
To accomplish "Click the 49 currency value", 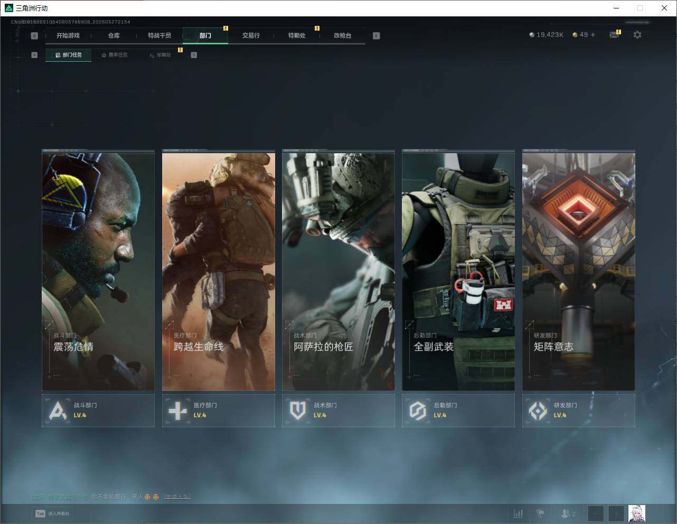I will click(x=584, y=35).
